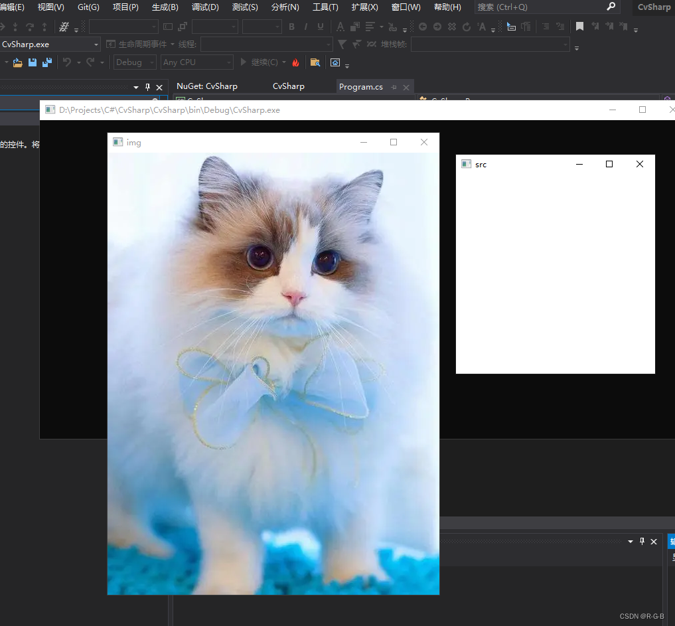Toggle underline formatting icon

coord(321,27)
